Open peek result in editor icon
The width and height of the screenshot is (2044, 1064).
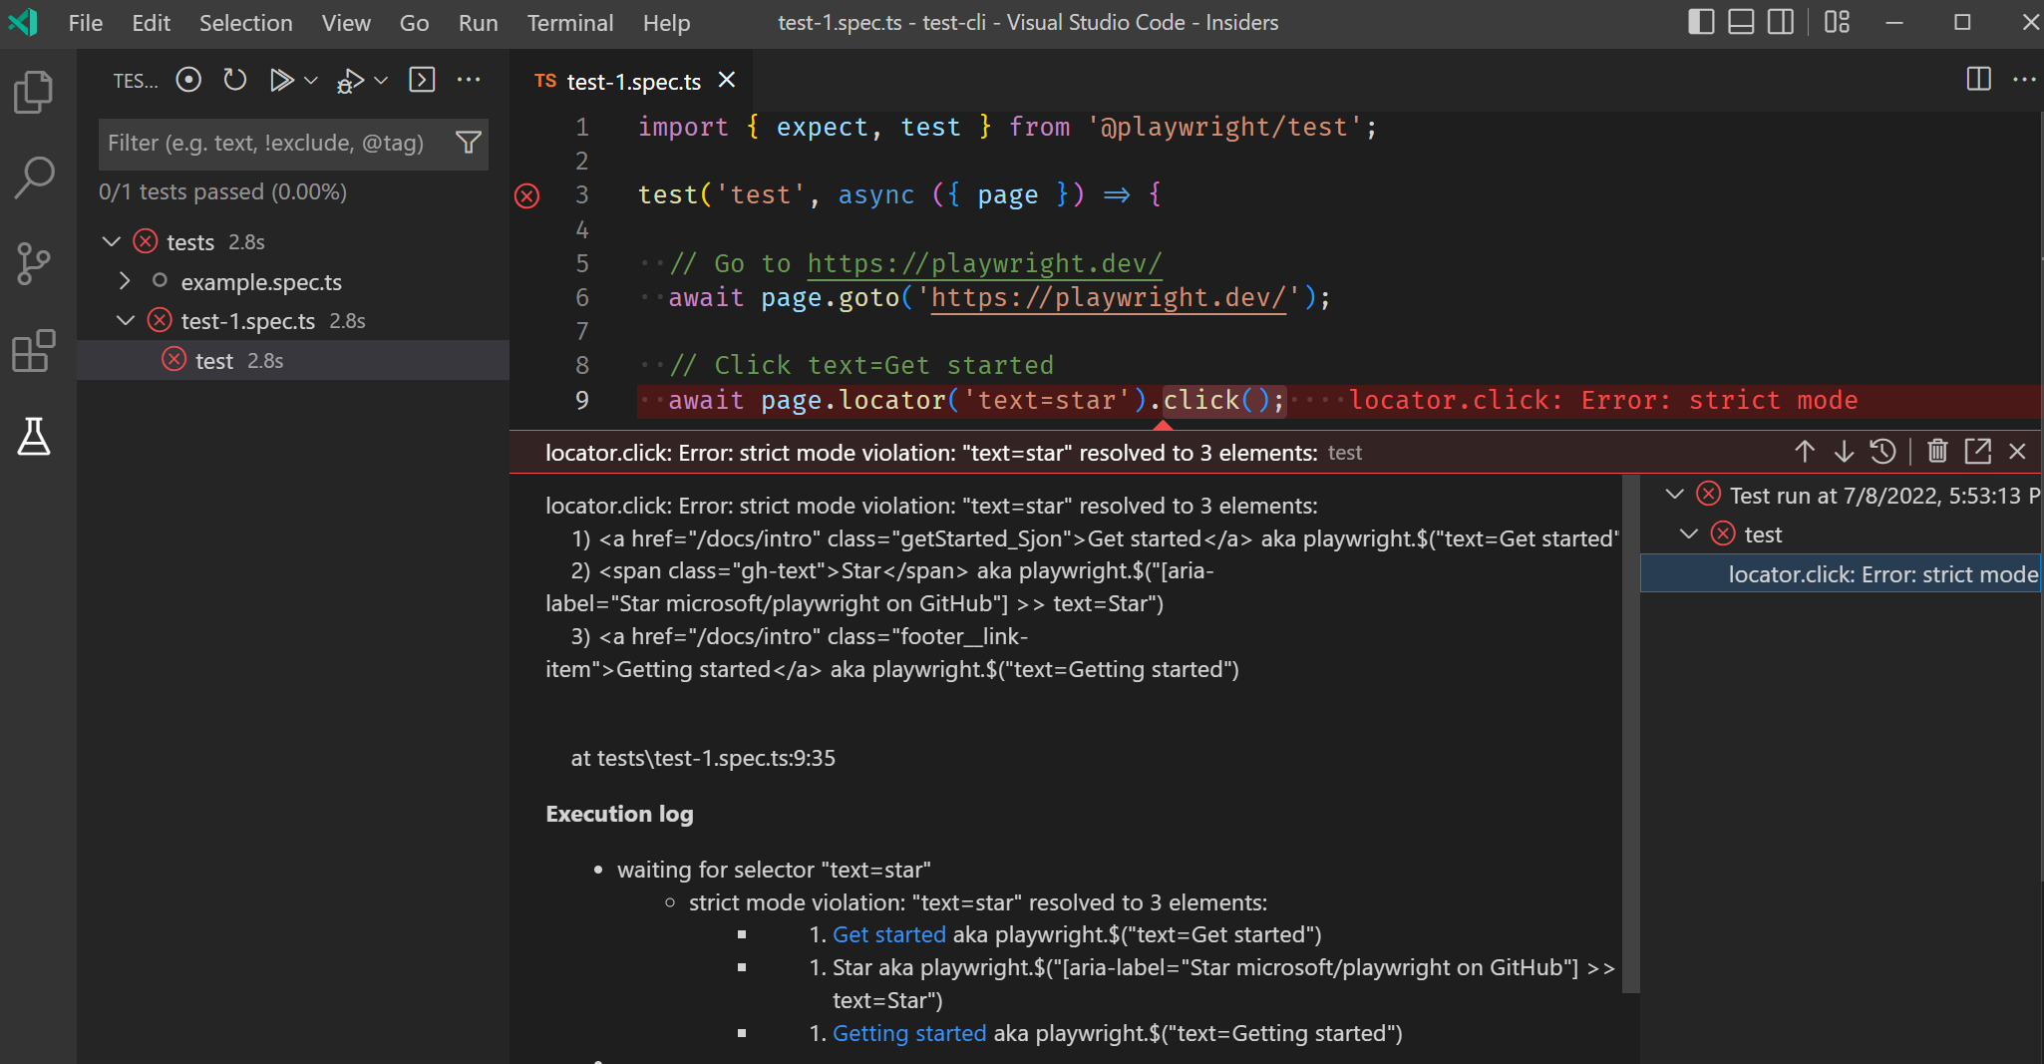point(1977,452)
